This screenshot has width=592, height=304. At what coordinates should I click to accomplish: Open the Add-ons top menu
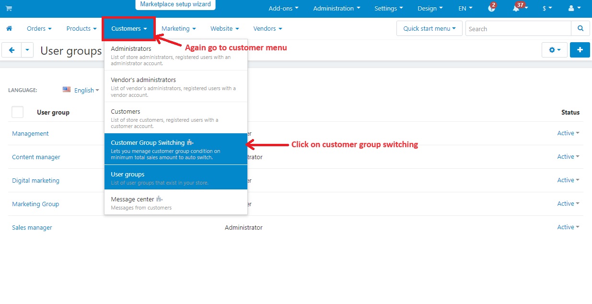pos(283,9)
